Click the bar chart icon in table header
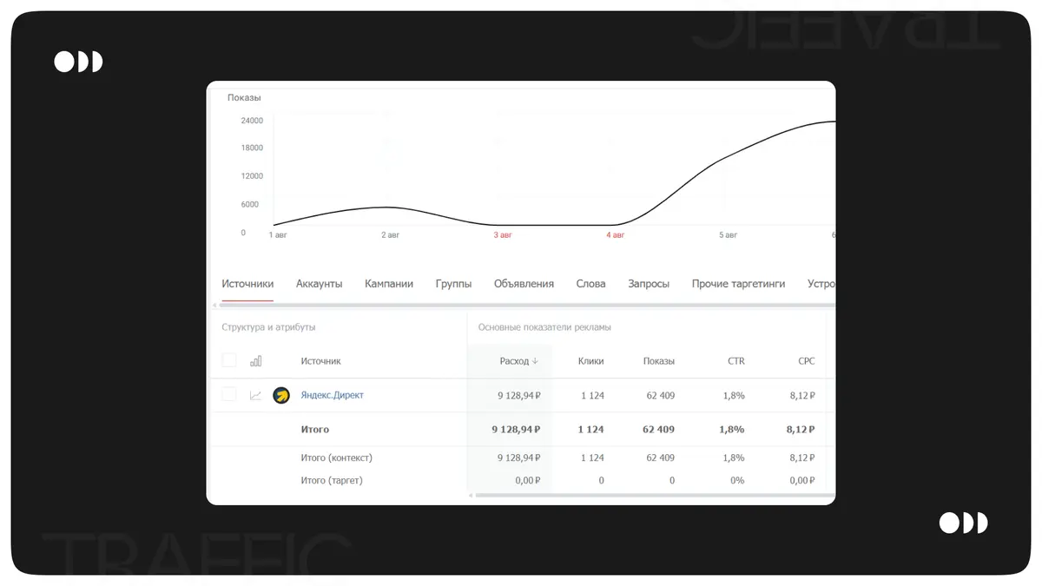The image size is (1042, 586). point(255,361)
